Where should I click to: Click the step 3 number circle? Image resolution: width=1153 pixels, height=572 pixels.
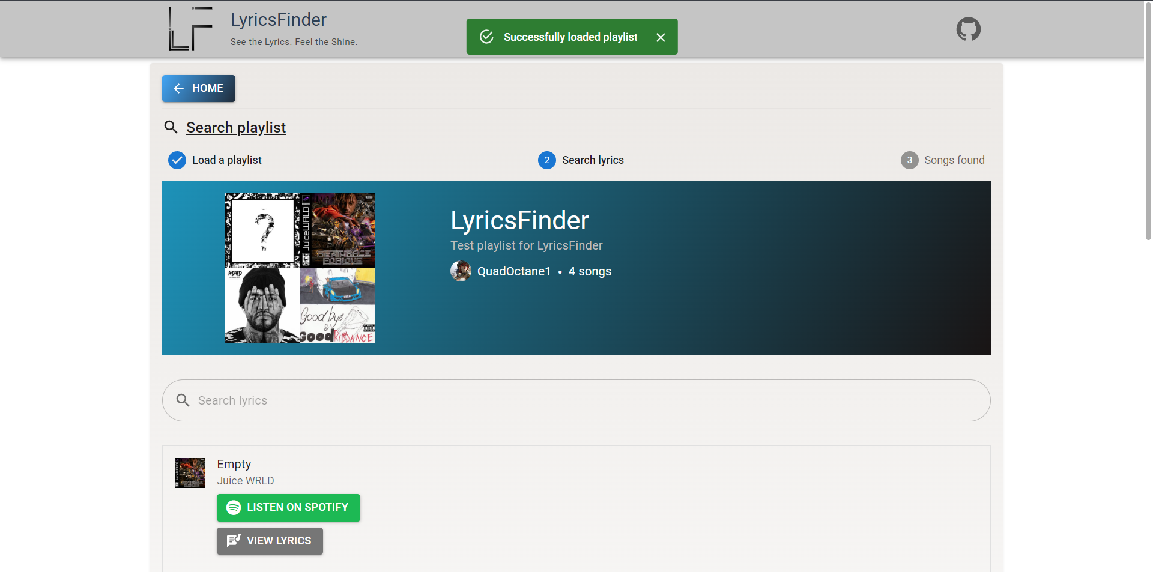909,160
